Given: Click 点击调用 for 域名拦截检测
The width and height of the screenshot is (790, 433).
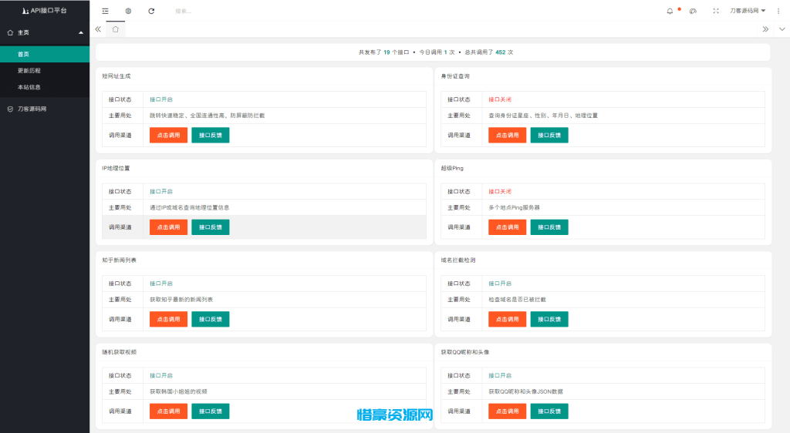Looking at the screenshot, I should point(507,319).
